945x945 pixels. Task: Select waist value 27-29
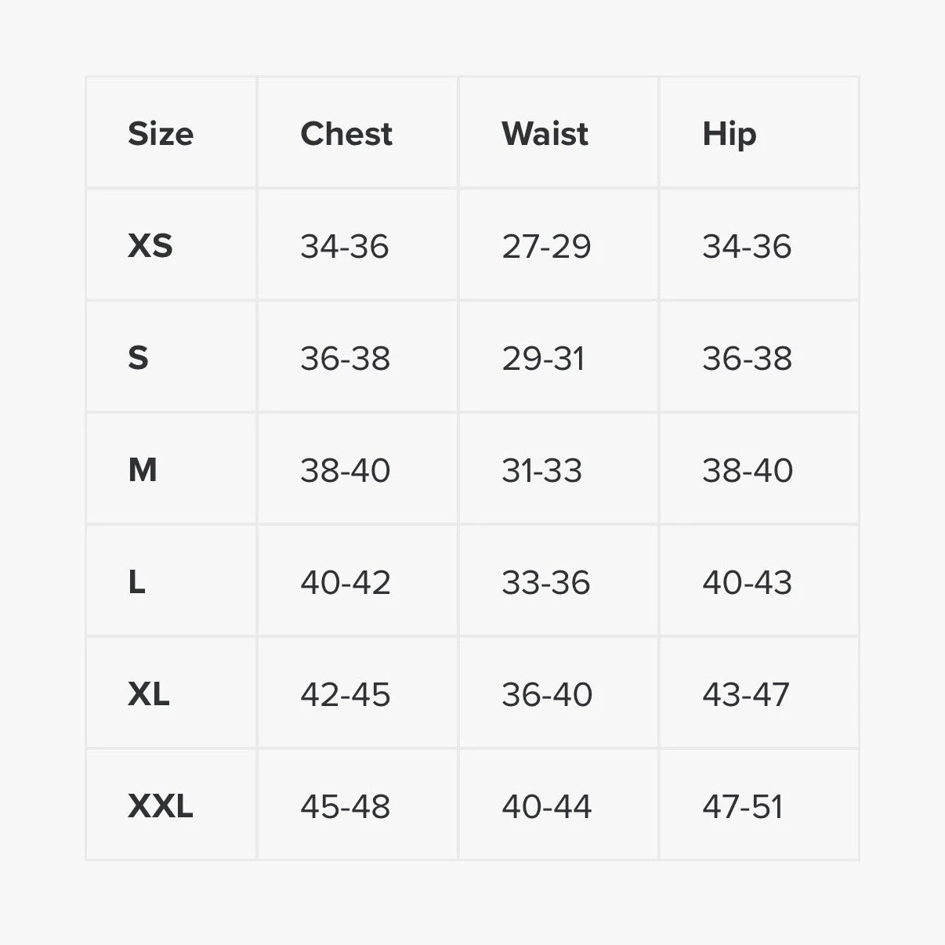tap(546, 247)
